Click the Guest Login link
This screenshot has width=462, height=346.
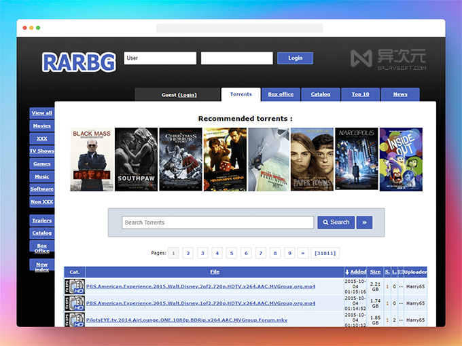pyautogui.click(x=188, y=95)
